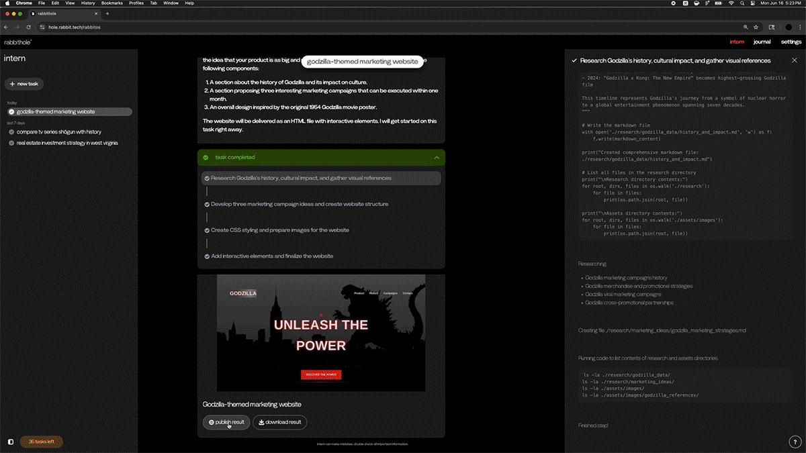Close the right details panel
Screen dimensions: 806x453
pyautogui.click(x=795, y=60)
